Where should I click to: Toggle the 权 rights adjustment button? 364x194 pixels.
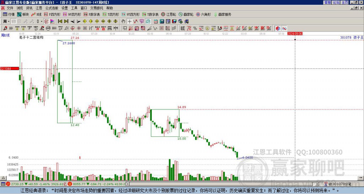pyautogui.click(x=46, y=22)
